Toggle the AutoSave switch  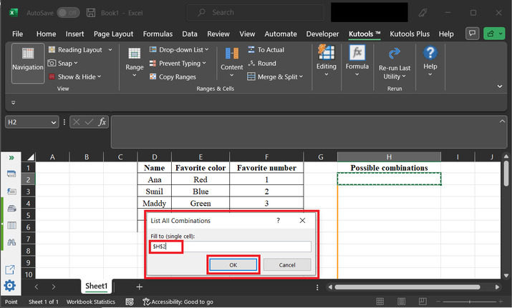point(68,13)
